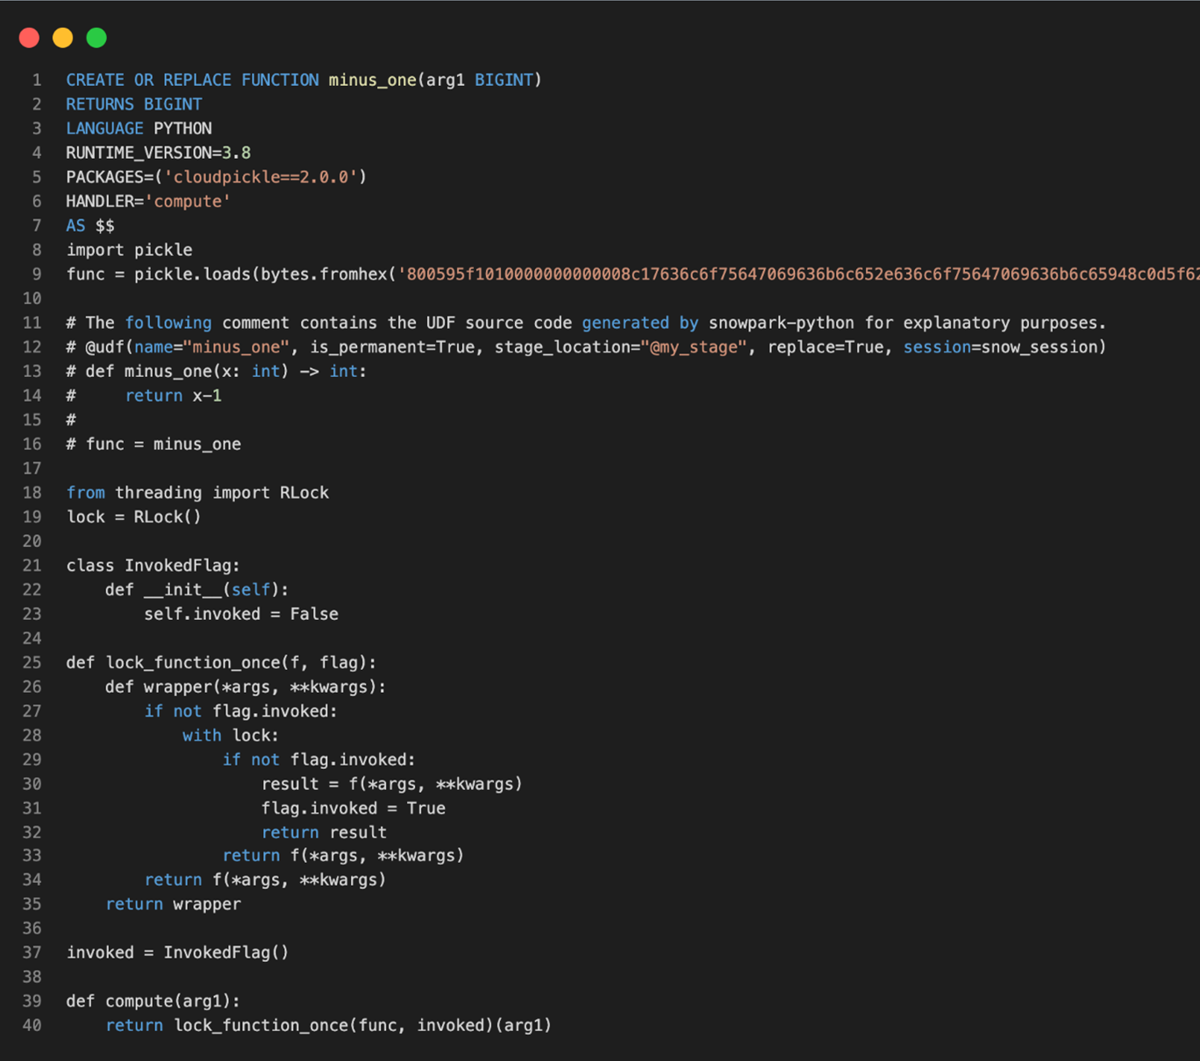This screenshot has width=1200, height=1061.
Task: Click 'invoked = InvokedFlag()' line
Action: click(x=177, y=952)
